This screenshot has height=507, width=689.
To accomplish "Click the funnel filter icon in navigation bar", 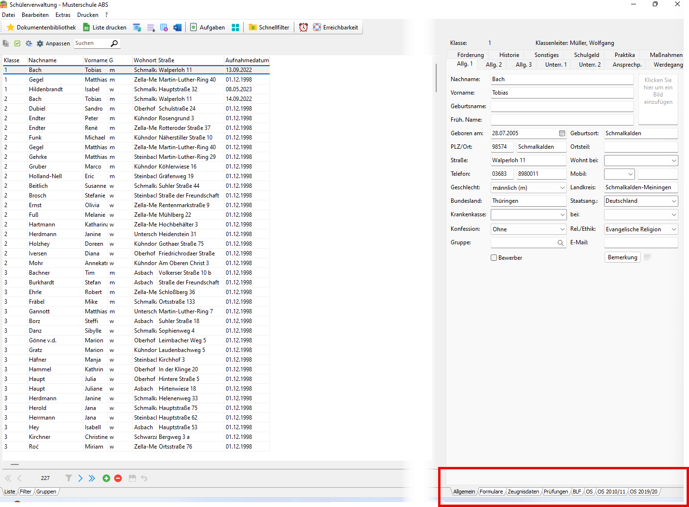I will point(69,478).
